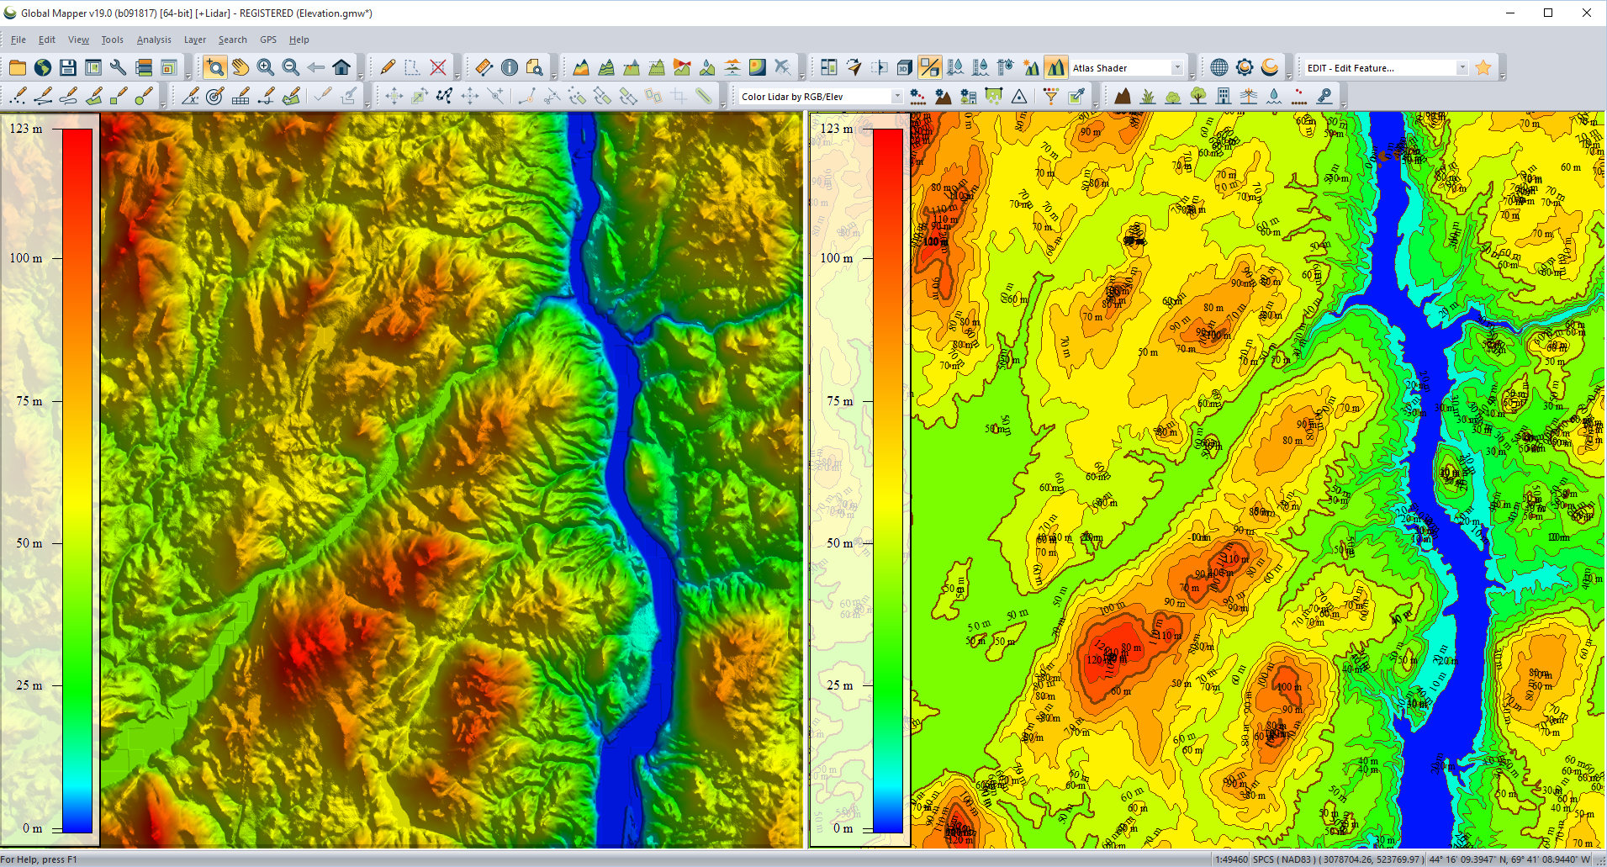Screen dimensions: 1607x867
Task: Click the lidar filter funnel icon
Action: pyautogui.click(x=1051, y=97)
